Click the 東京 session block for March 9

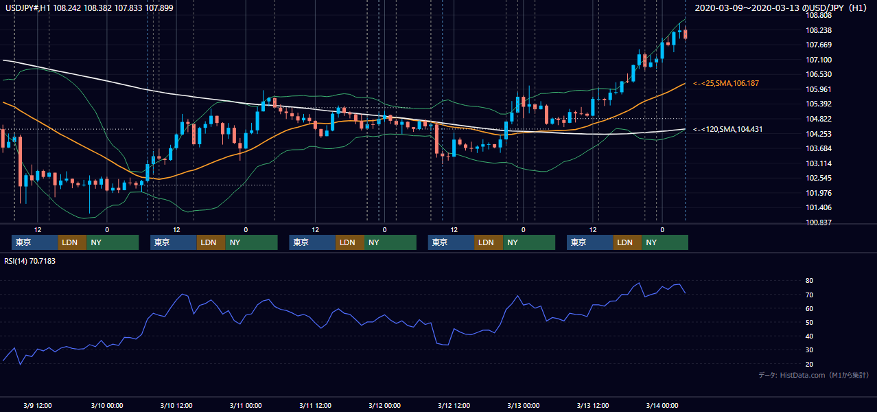pos(35,242)
